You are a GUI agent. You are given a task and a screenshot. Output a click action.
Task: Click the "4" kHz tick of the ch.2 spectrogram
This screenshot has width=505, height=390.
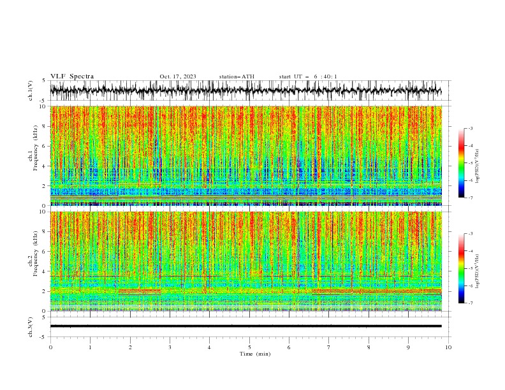(x=45, y=271)
